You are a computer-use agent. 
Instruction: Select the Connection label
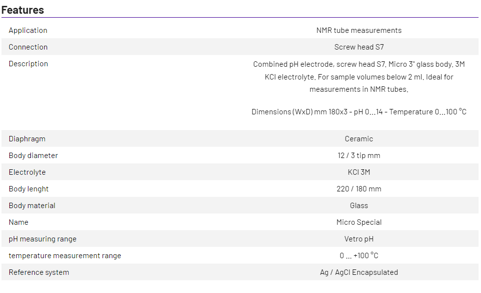(x=28, y=47)
